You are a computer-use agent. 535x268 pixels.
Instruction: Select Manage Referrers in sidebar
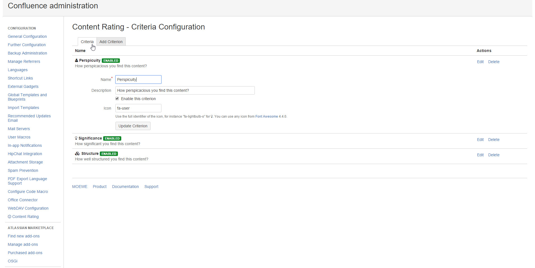pyautogui.click(x=24, y=61)
